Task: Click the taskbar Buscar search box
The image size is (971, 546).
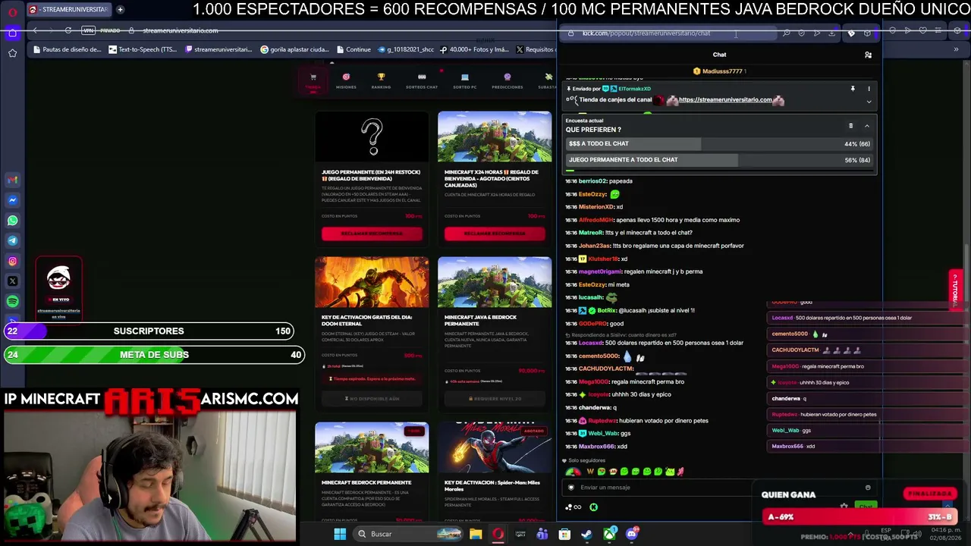Action: pos(409,534)
